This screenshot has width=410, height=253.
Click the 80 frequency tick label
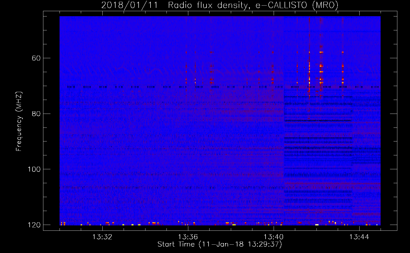tap(36, 114)
